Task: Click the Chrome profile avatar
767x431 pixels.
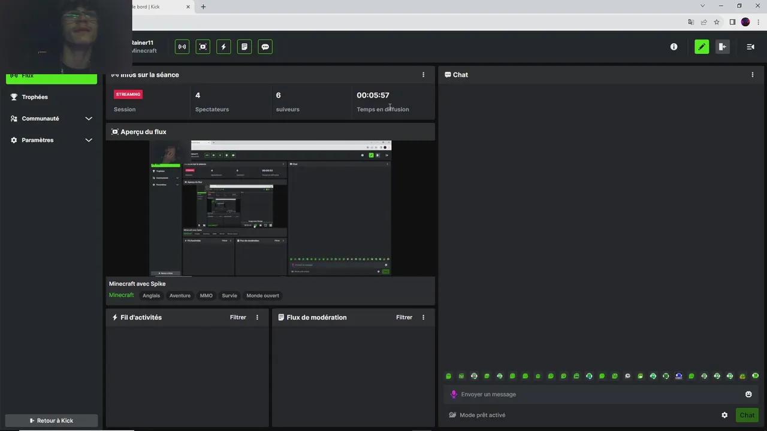Action: pyautogui.click(x=745, y=22)
